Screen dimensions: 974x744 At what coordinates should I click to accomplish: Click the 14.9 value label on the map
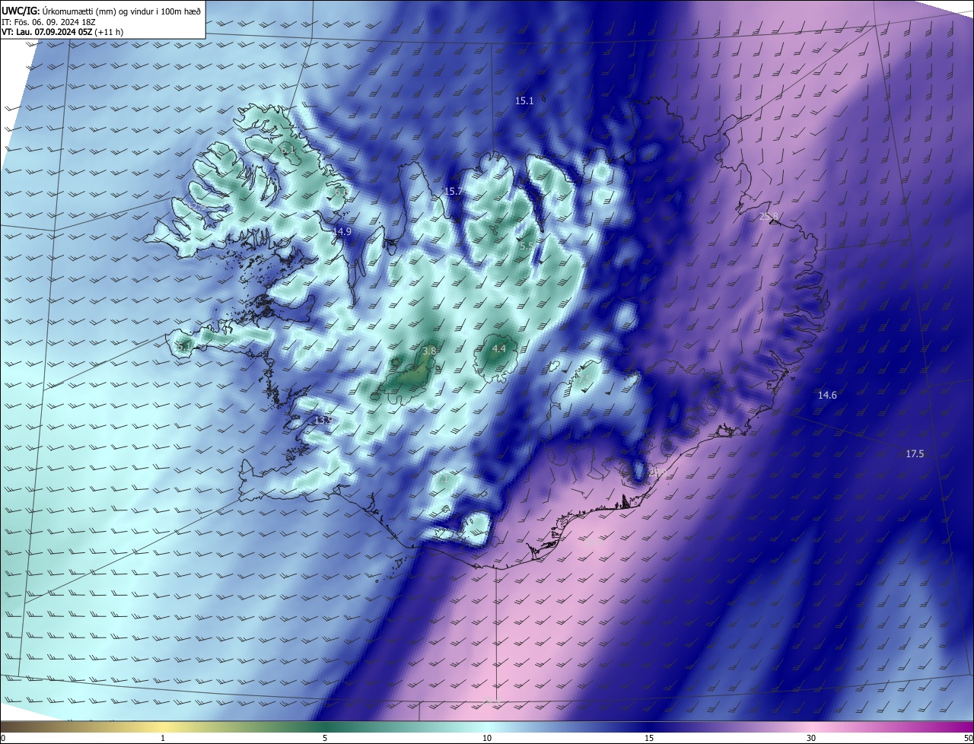[342, 231]
